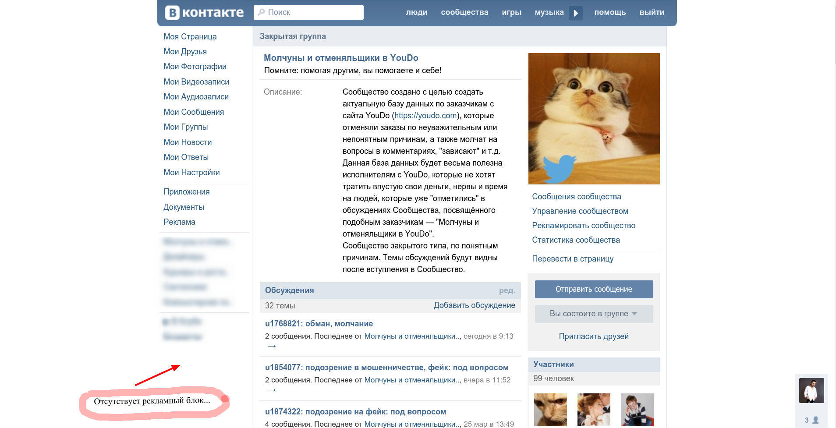The height and width of the screenshot is (428, 836).
Task: Click the arrow under topic u1854077
Action: pyautogui.click(x=271, y=390)
